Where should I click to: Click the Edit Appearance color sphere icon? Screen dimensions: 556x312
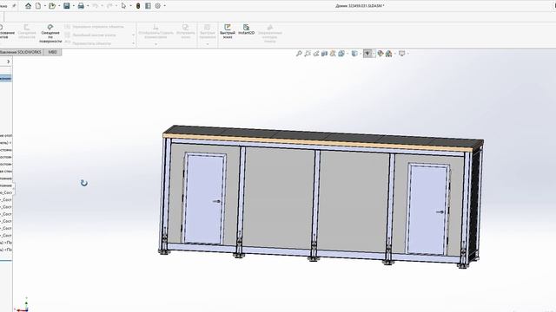381,54
